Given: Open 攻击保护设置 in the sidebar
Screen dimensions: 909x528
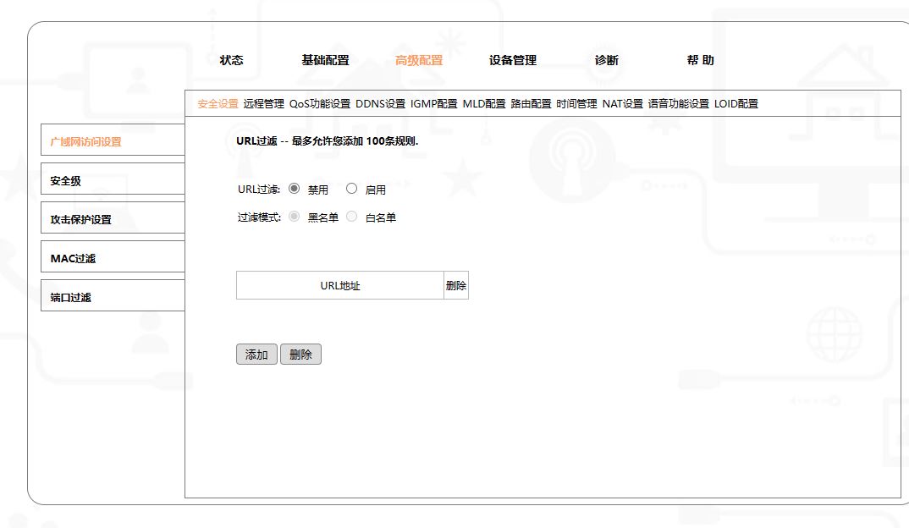Looking at the screenshot, I should tap(113, 217).
